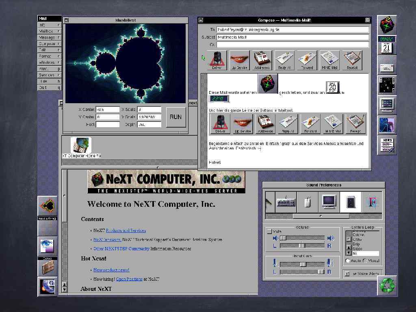Choose Quit from the Mail menu

[x=50, y=88]
